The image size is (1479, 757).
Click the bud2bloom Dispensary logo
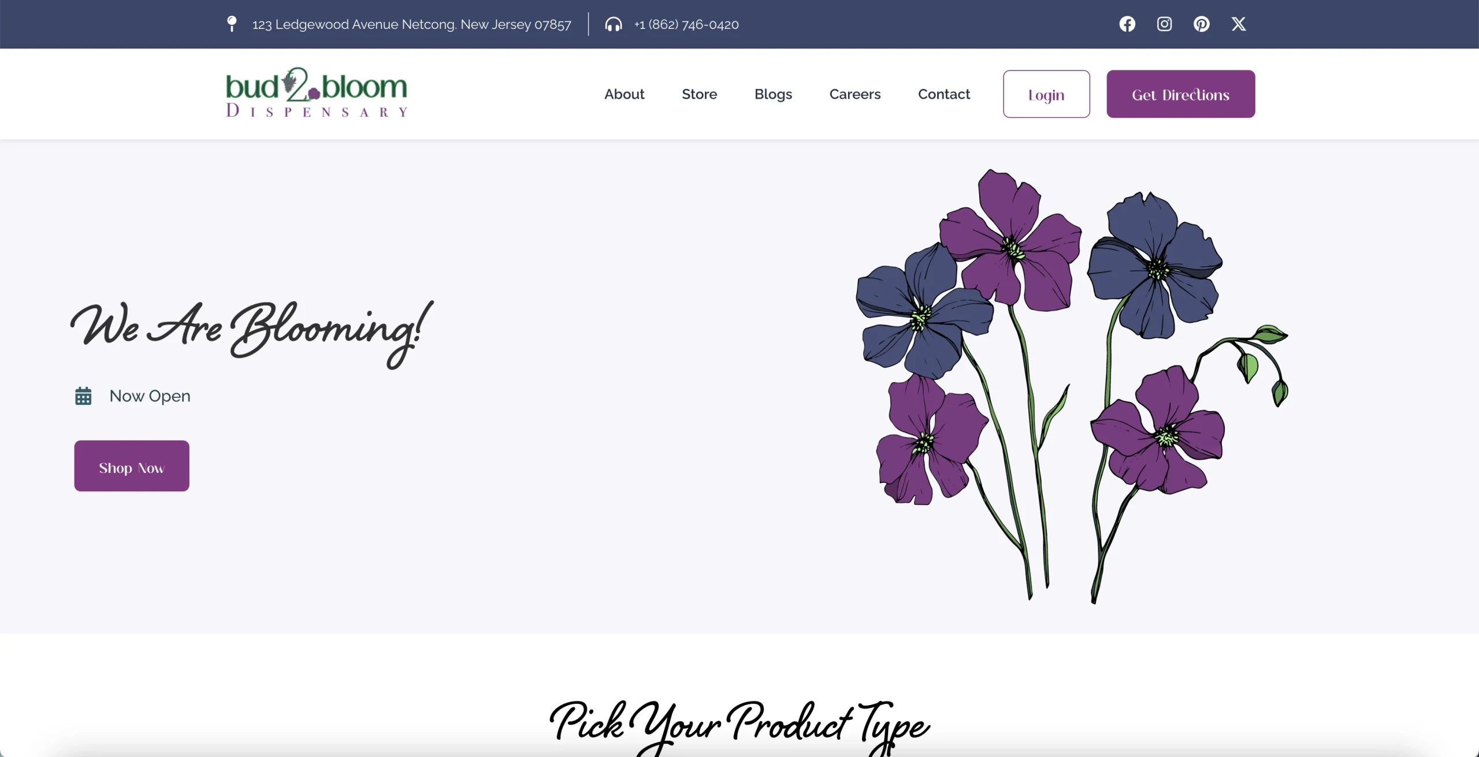315,94
